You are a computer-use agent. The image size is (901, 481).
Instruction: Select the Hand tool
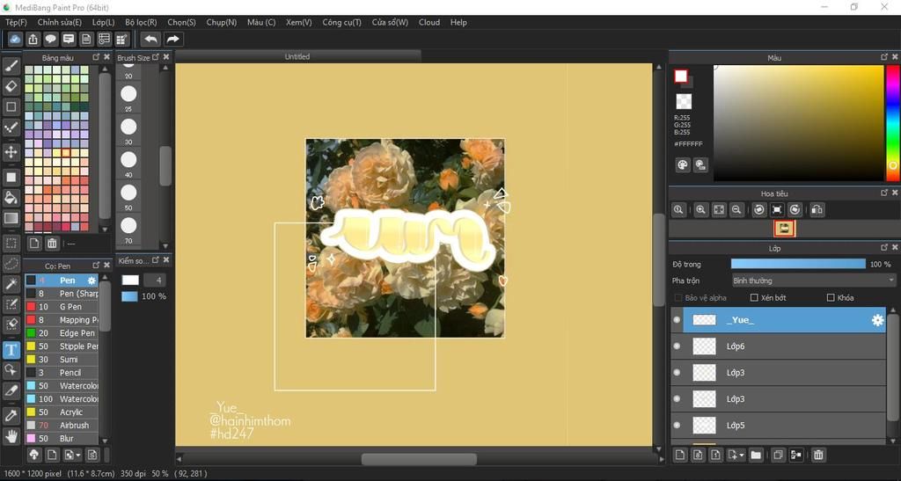pos(11,436)
